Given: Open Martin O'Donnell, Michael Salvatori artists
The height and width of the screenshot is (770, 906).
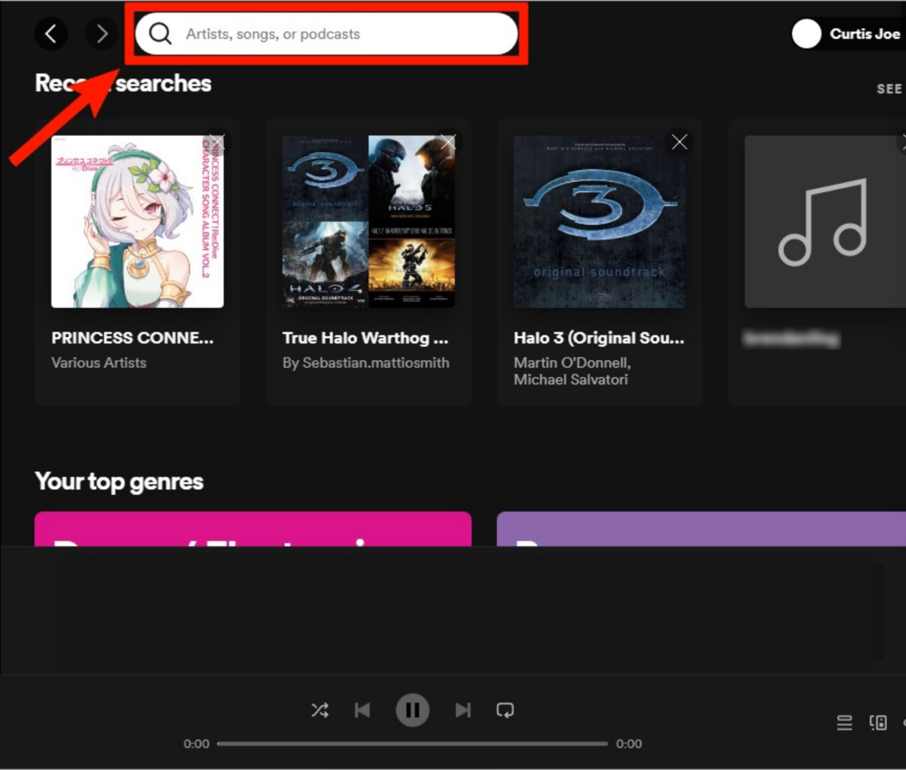Looking at the screenshot, I should 572,371.
